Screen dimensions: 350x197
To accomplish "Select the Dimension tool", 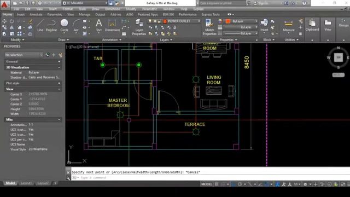I will (x=112, y=26).
